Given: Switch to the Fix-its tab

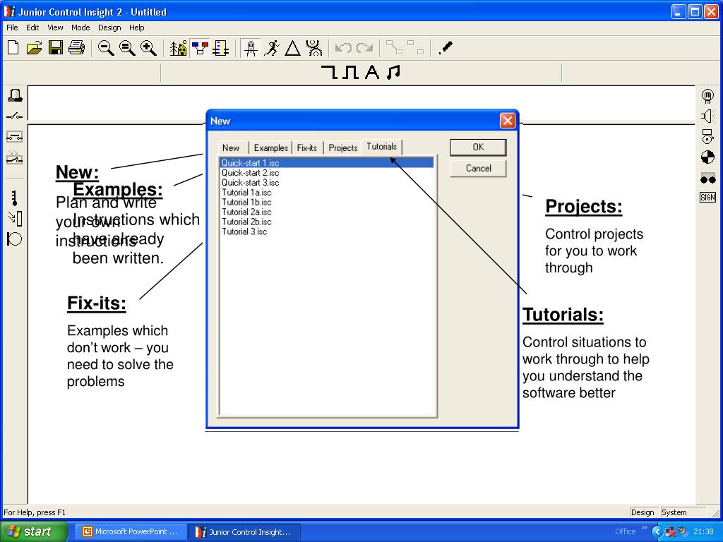Looking at the screenshot, I should tap(306, 148).
